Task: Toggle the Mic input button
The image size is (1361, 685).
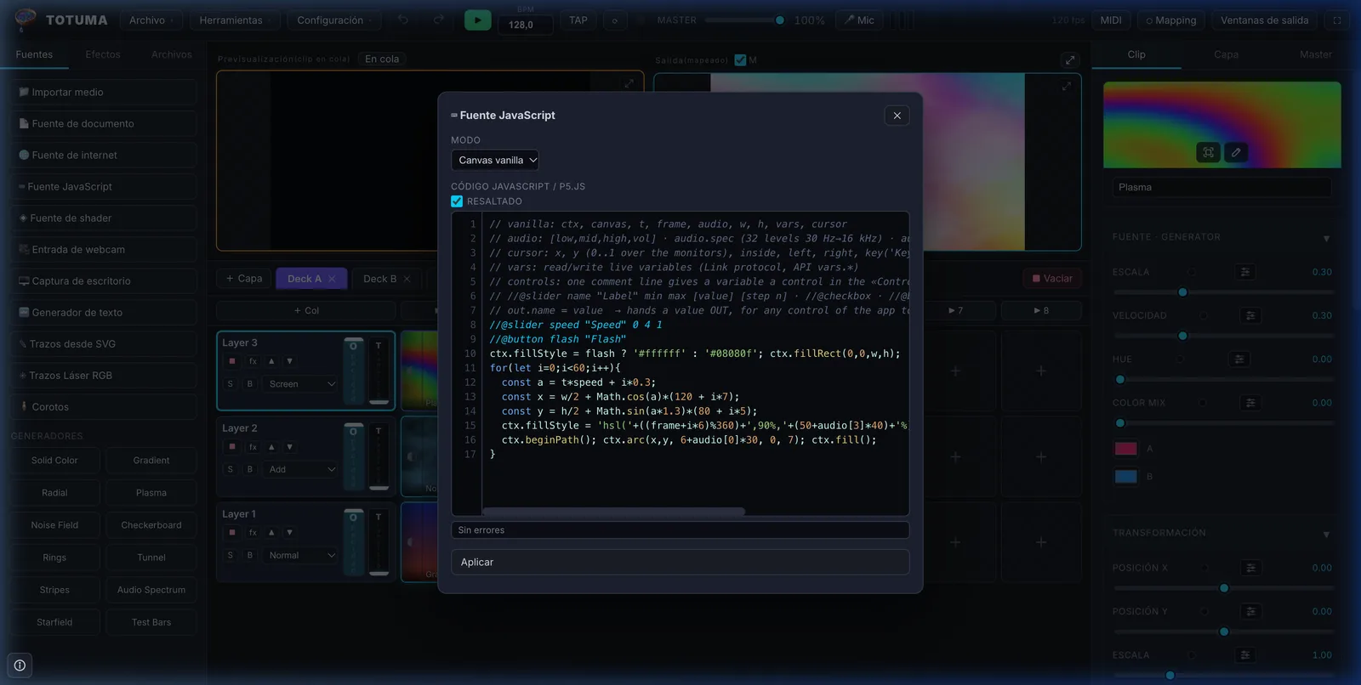Action: [x=859, y=20]
